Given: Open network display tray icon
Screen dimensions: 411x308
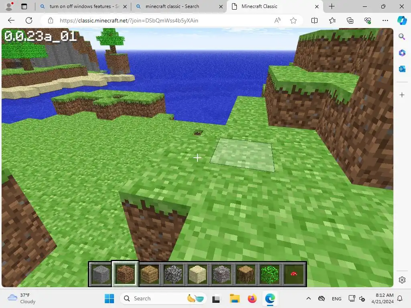Looking at the screenshot, I should coord(352,298).
